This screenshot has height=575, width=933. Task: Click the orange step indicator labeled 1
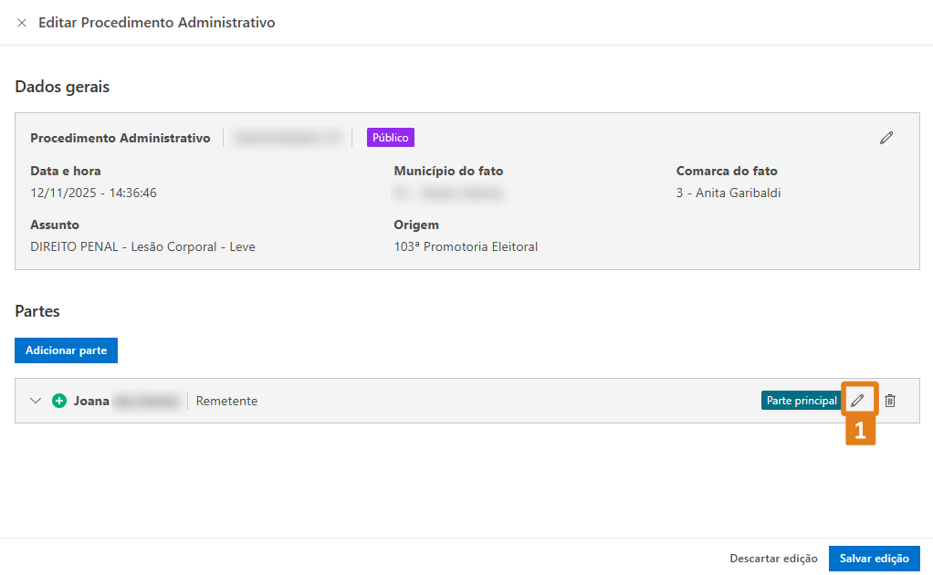[859, 430]
